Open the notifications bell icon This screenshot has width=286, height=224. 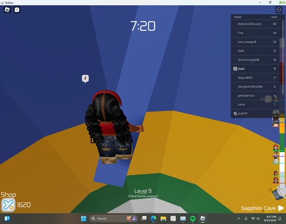[x=280, y=218]
